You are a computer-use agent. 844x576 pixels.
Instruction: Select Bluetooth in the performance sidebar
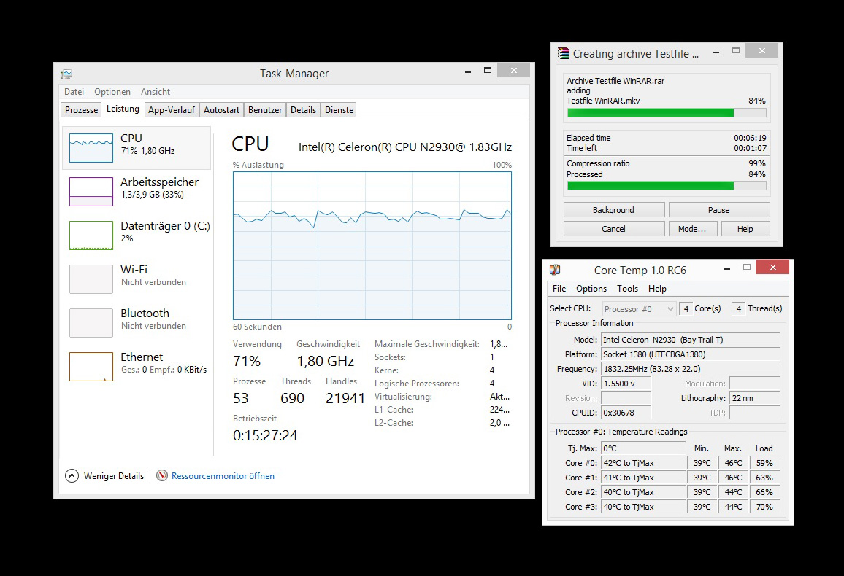pos(137,322)
